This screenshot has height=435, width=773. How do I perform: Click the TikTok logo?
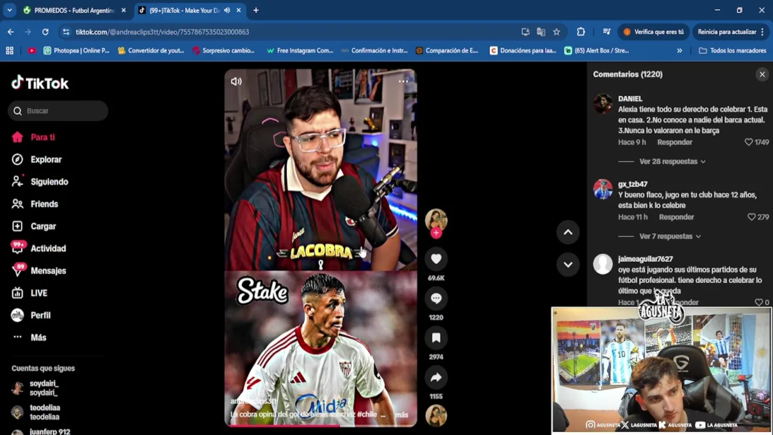point(40,83)
